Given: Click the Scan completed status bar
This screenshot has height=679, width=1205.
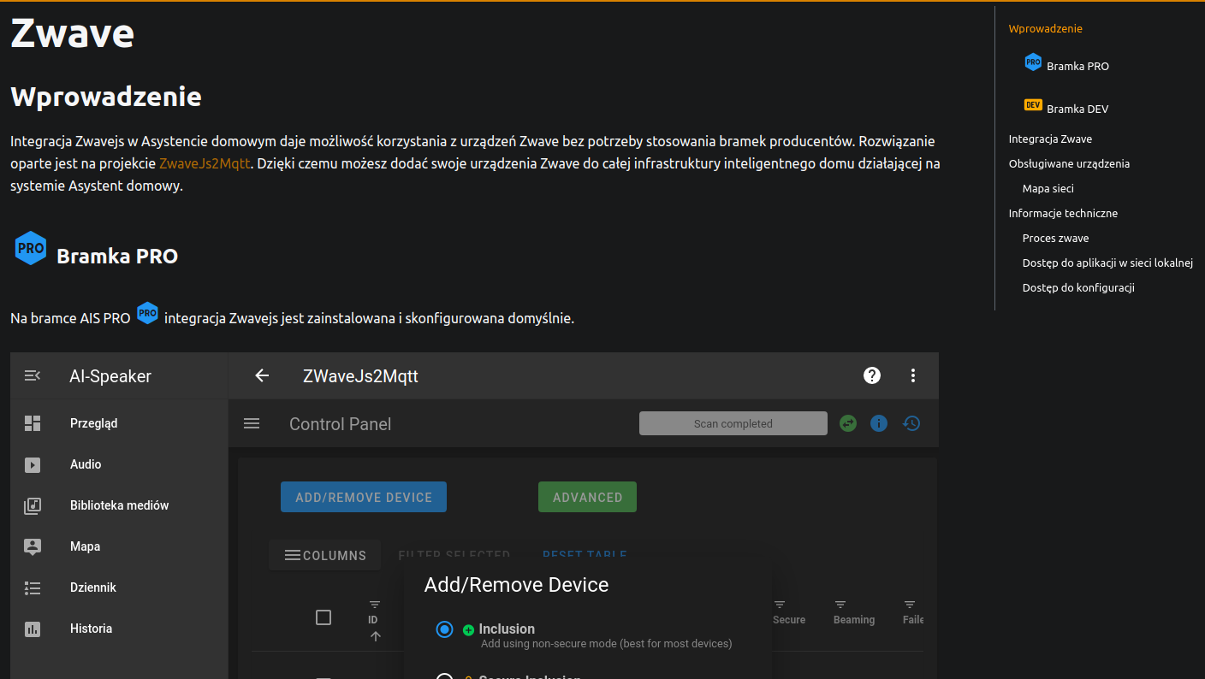Looking at the screenshot, I should tap(733, 423).
